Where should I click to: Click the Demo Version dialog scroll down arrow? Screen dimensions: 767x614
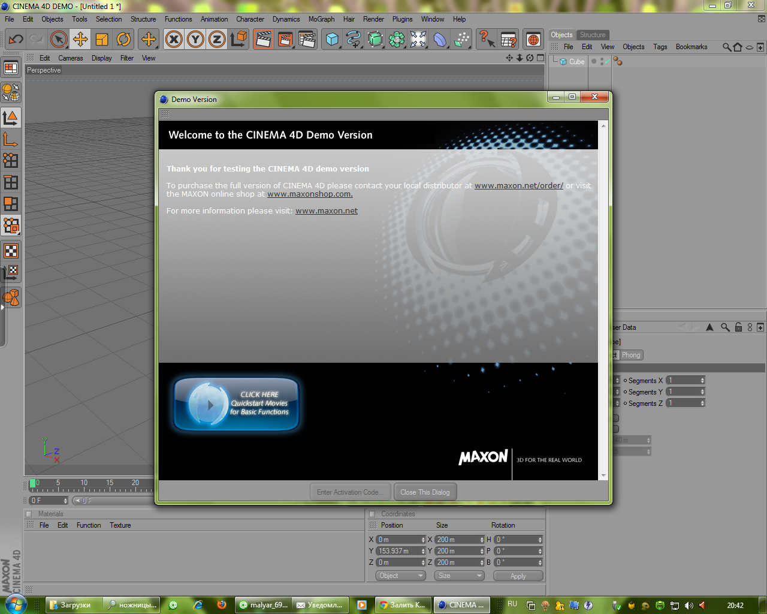603,475
